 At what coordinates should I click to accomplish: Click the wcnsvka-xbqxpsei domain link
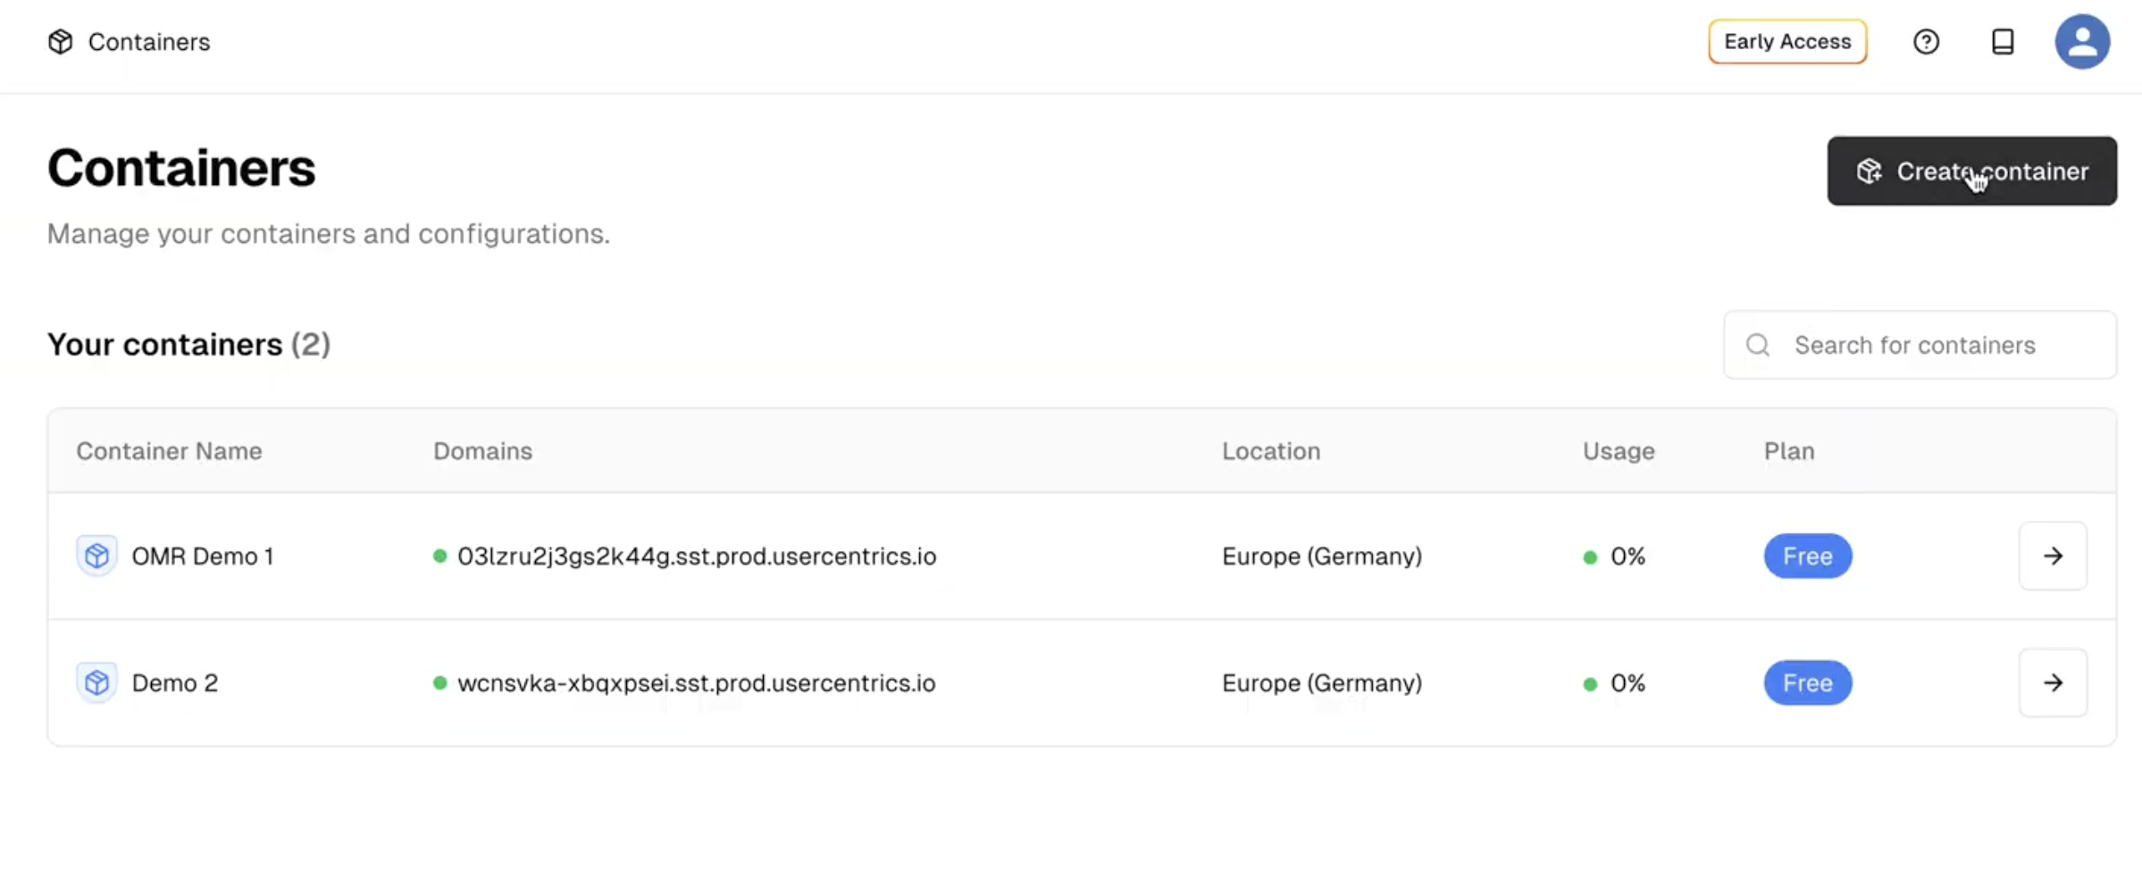coord(697,683)
